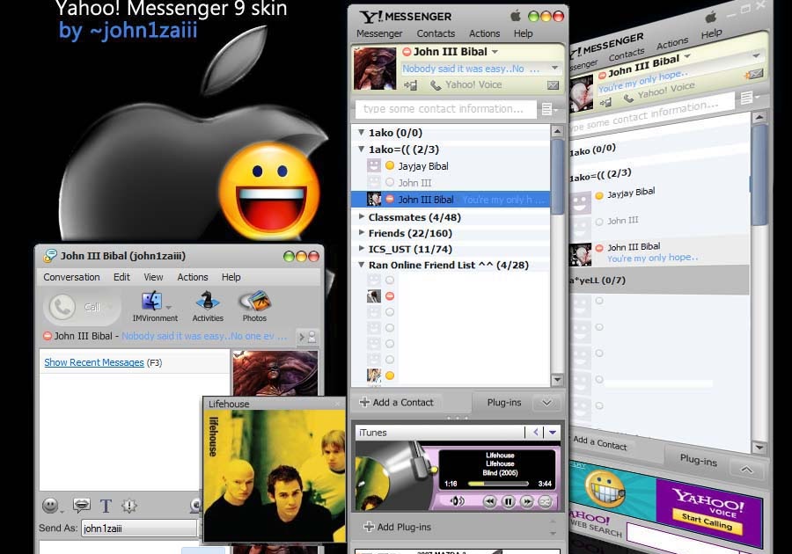Screen dimensions: 792x554
Task: Collapse Plug-ins chevron in the tilted window
Action: [x=746, y=470]
